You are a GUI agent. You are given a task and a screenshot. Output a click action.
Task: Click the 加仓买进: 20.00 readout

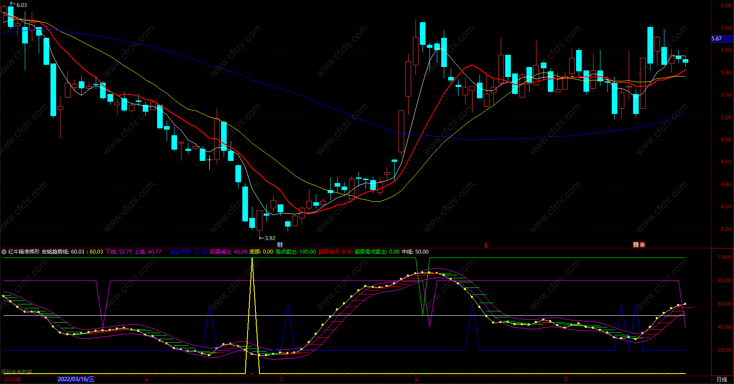click(188, 252)
